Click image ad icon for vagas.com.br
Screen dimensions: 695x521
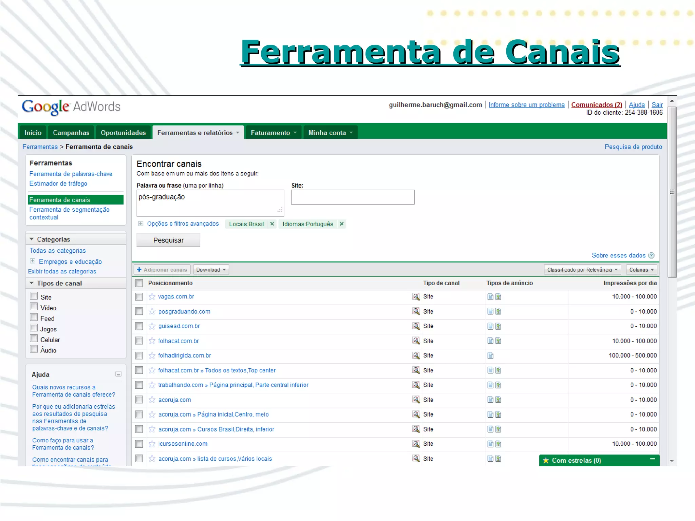(498, 297)
